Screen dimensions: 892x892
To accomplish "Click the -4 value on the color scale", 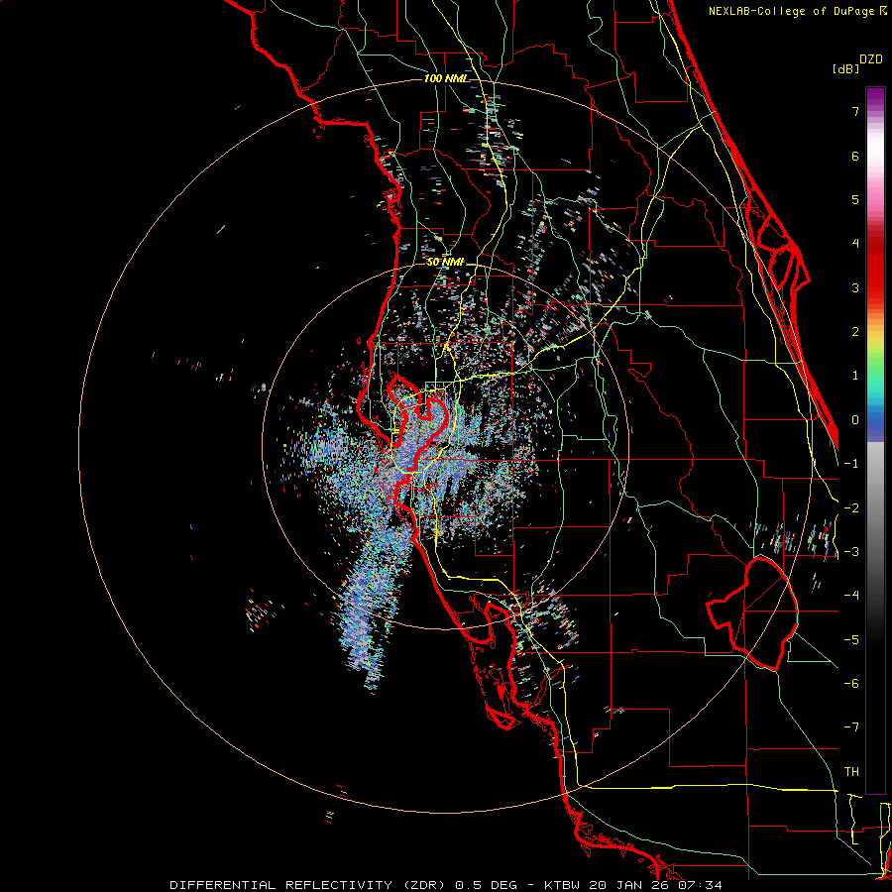I will [x=851, y=596].
